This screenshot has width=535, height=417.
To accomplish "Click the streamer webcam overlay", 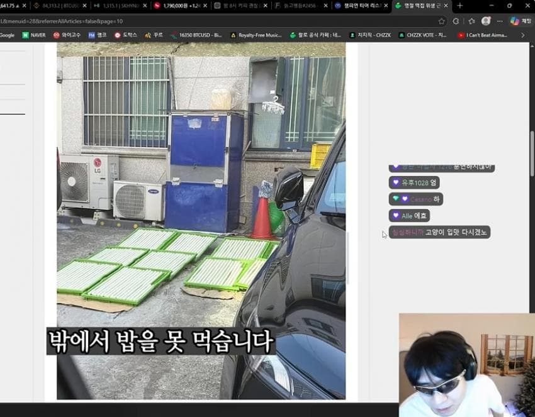I will click(467, 365).
